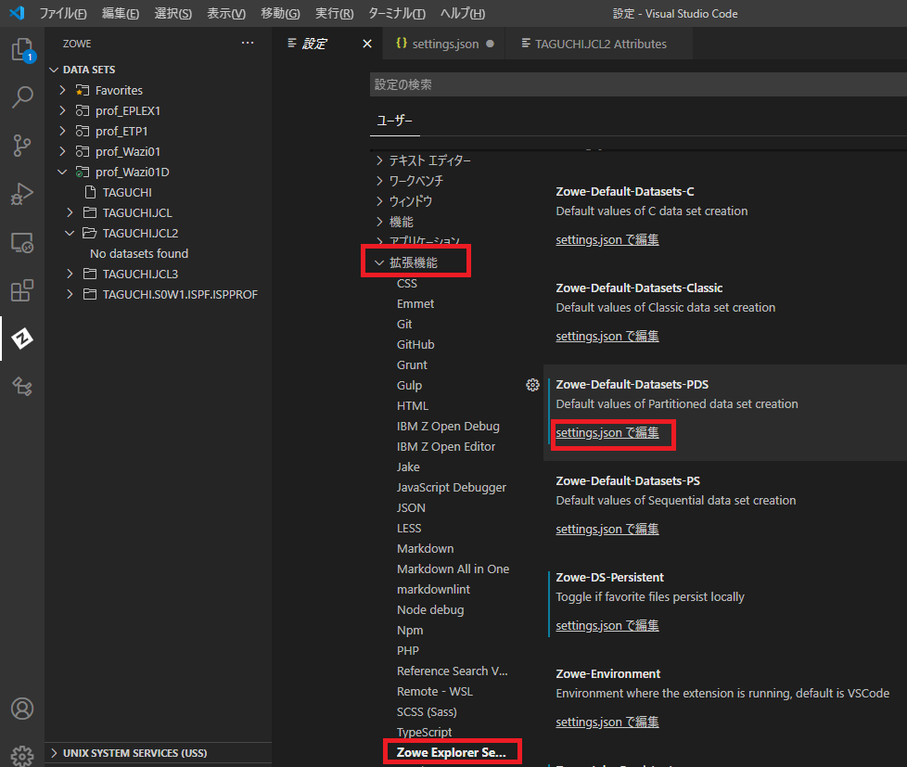Edit Zowe-Default-Datasets-Classic in settings.json
Screen dimensions: 907x767
(x=607, y=336)
